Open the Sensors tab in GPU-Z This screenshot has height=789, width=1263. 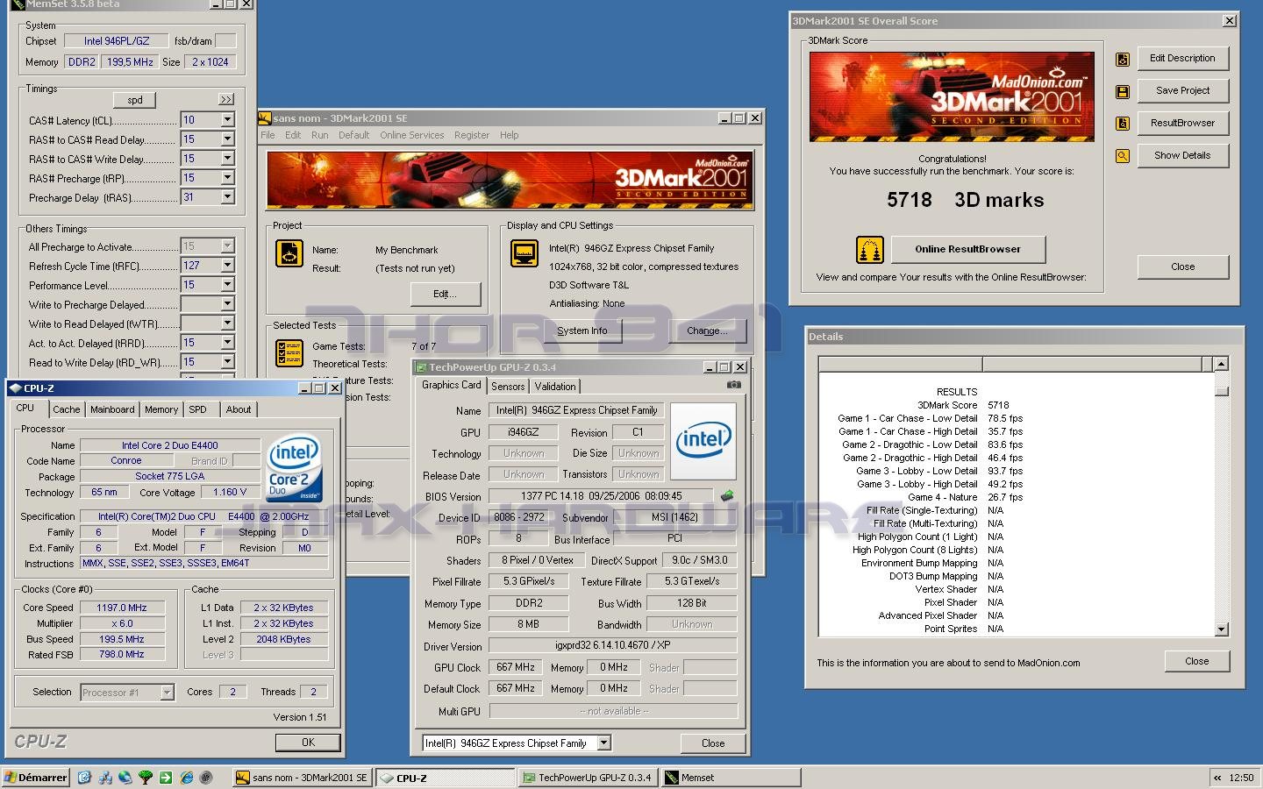(x=508, y=387)
